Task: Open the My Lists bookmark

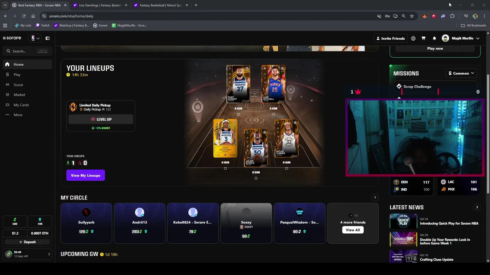Action: pyautogui.click(x=23, y=26)
